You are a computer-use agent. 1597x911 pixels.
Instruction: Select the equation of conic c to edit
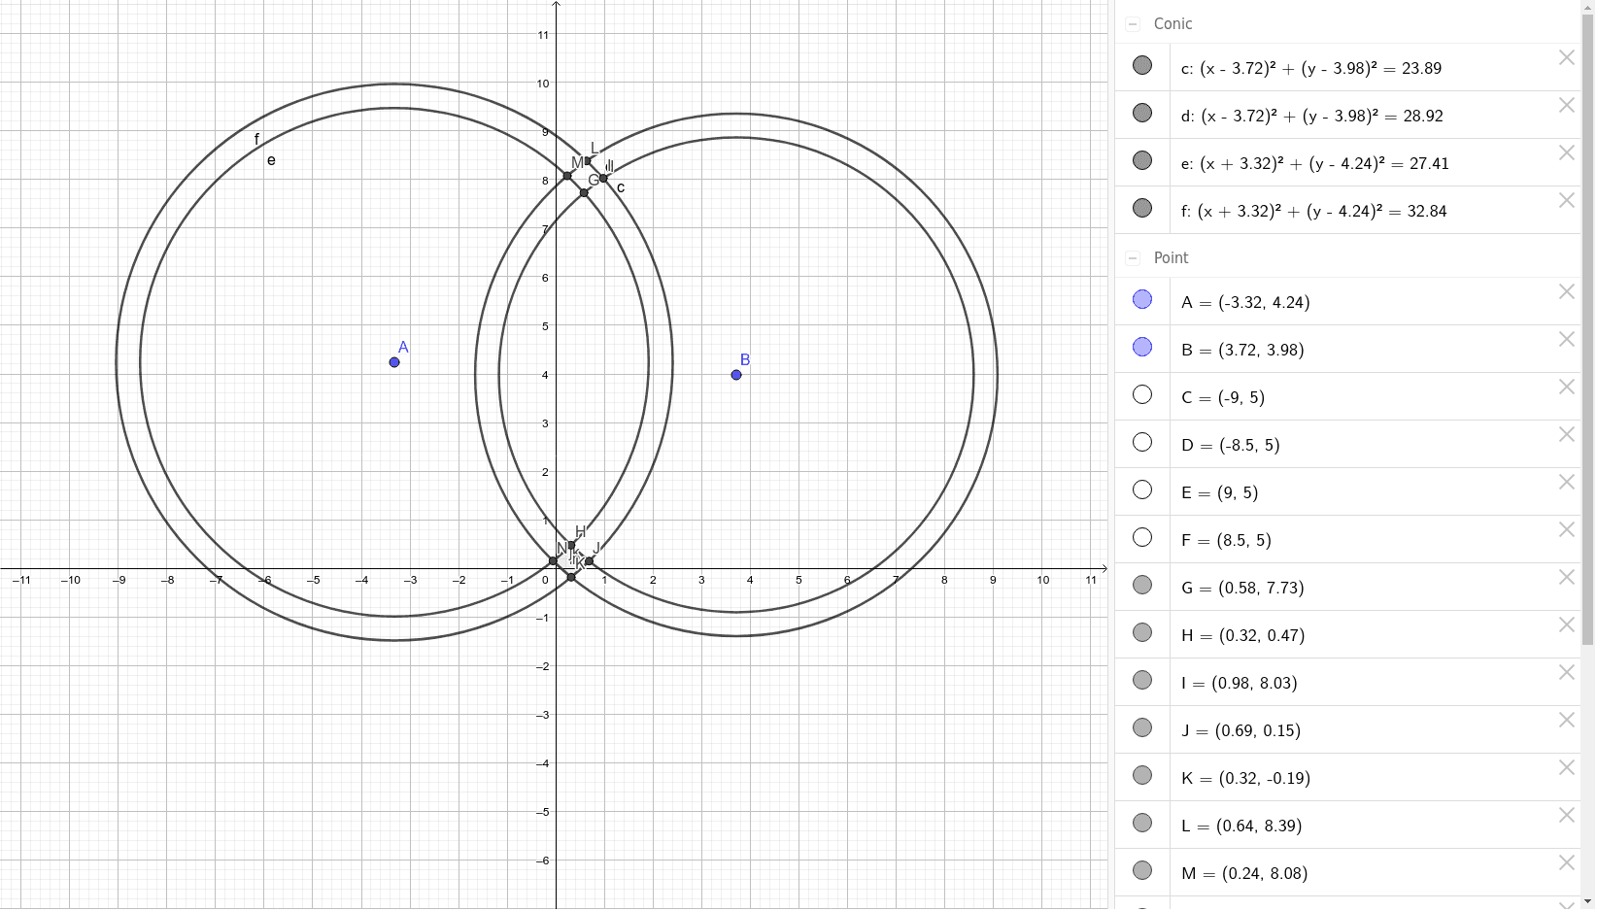[1311, 68]
